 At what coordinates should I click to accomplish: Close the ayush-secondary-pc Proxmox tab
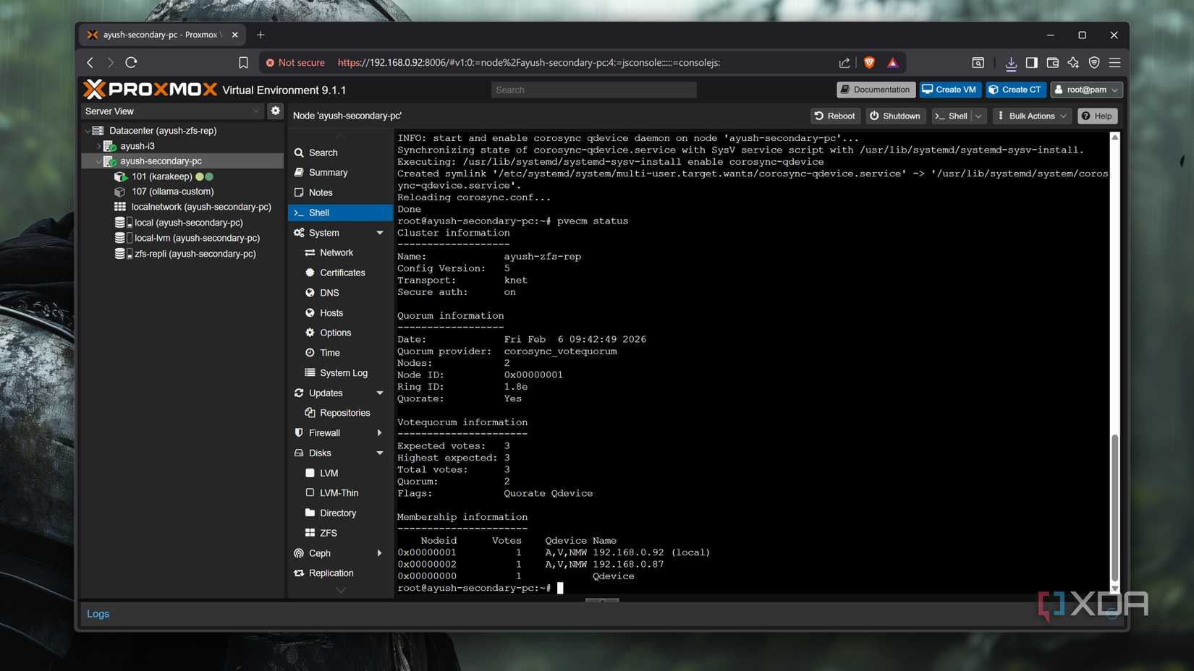pyautogui.click(x=234, y=35)
